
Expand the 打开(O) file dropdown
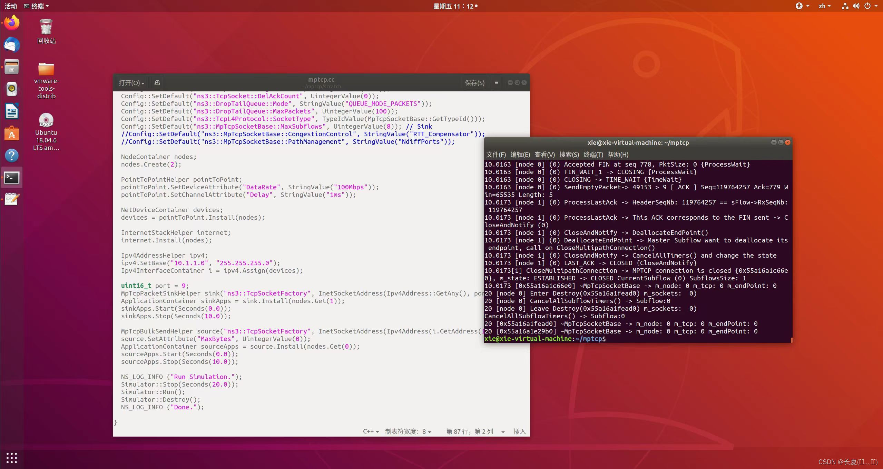[131, 83]
